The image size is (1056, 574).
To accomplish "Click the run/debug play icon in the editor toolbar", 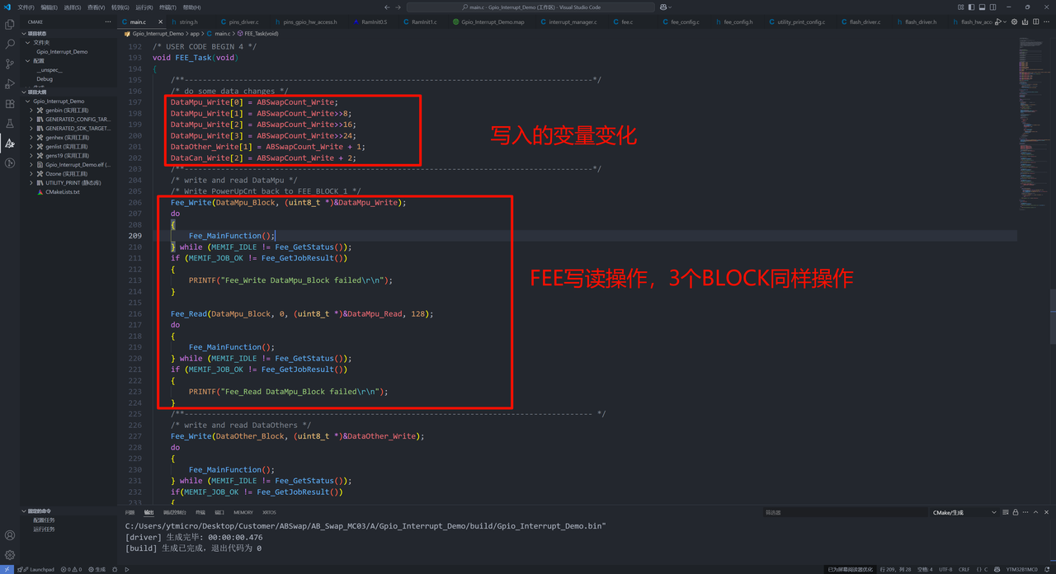I will [x=998, y=22].
